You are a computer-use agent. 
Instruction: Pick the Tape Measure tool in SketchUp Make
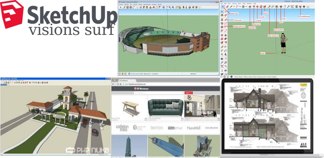pyautogui.click(x=269, y=7)
